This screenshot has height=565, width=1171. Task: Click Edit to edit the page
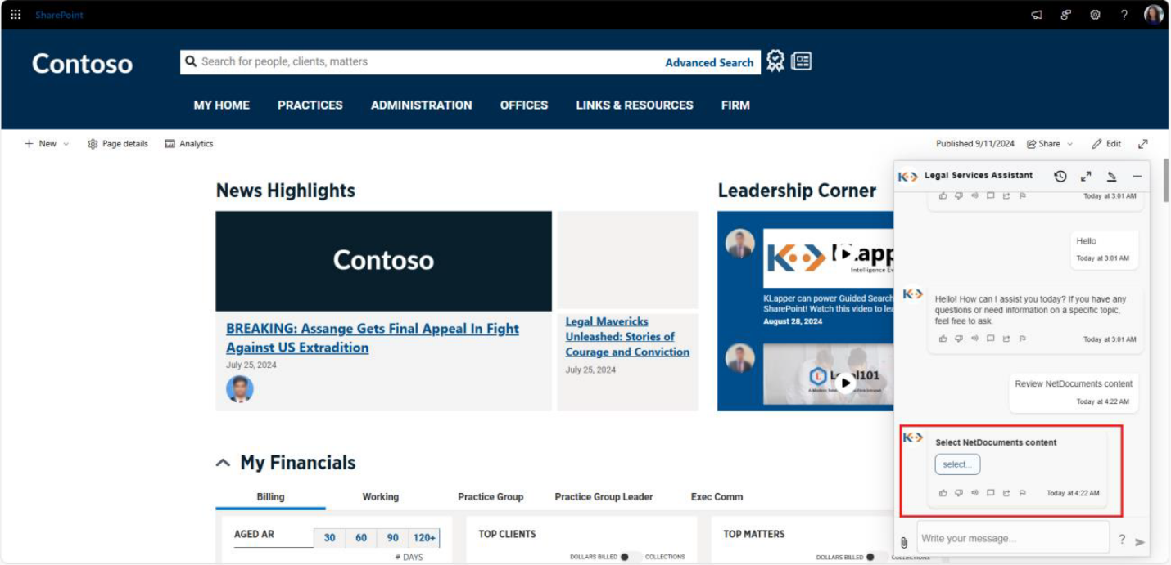(1106, 144)
